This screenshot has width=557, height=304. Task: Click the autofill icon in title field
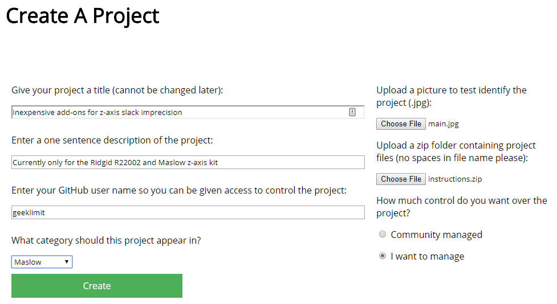(x=352, y=112)
